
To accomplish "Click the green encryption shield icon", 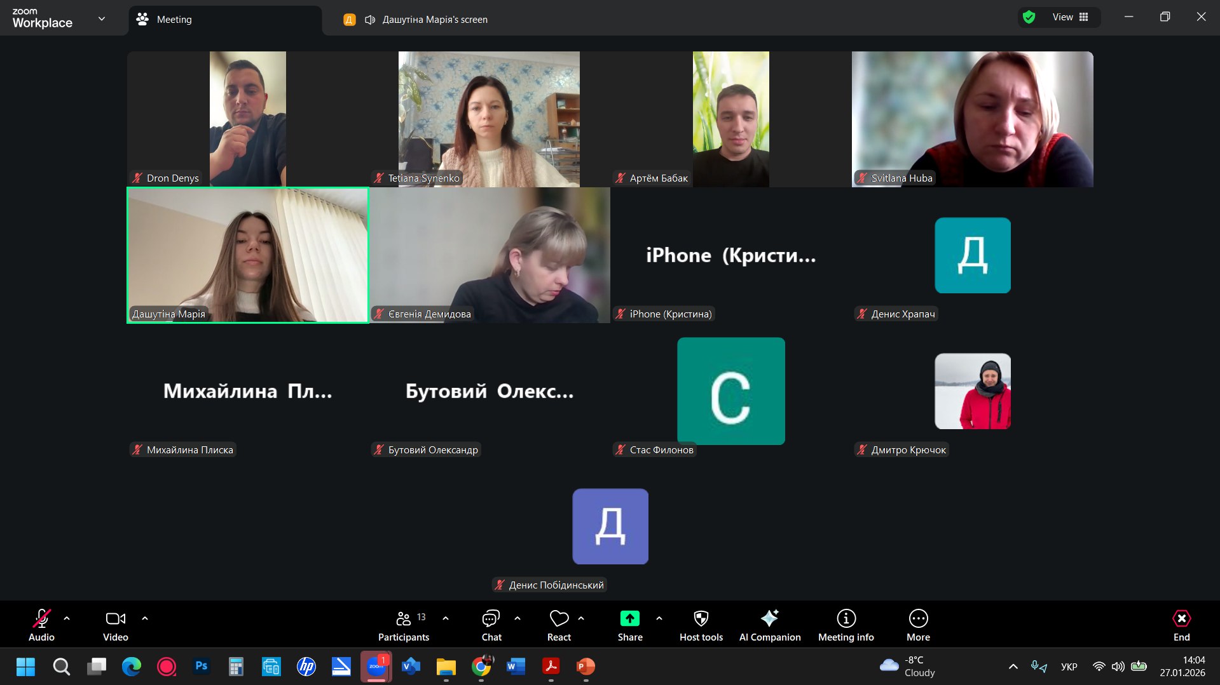I will point(1029,17).
